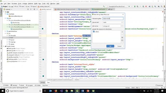This screenshot has height=93, width=166.
Task: Click the gutter color marker on line 56
Action: point(43,29)
